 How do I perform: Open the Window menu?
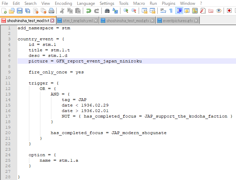coord(188,3)
